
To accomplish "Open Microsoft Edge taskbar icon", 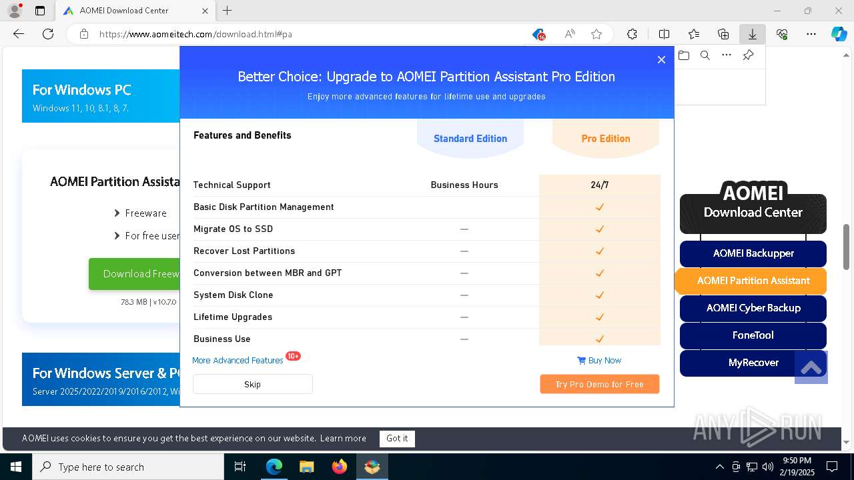I will coord(274,467).
